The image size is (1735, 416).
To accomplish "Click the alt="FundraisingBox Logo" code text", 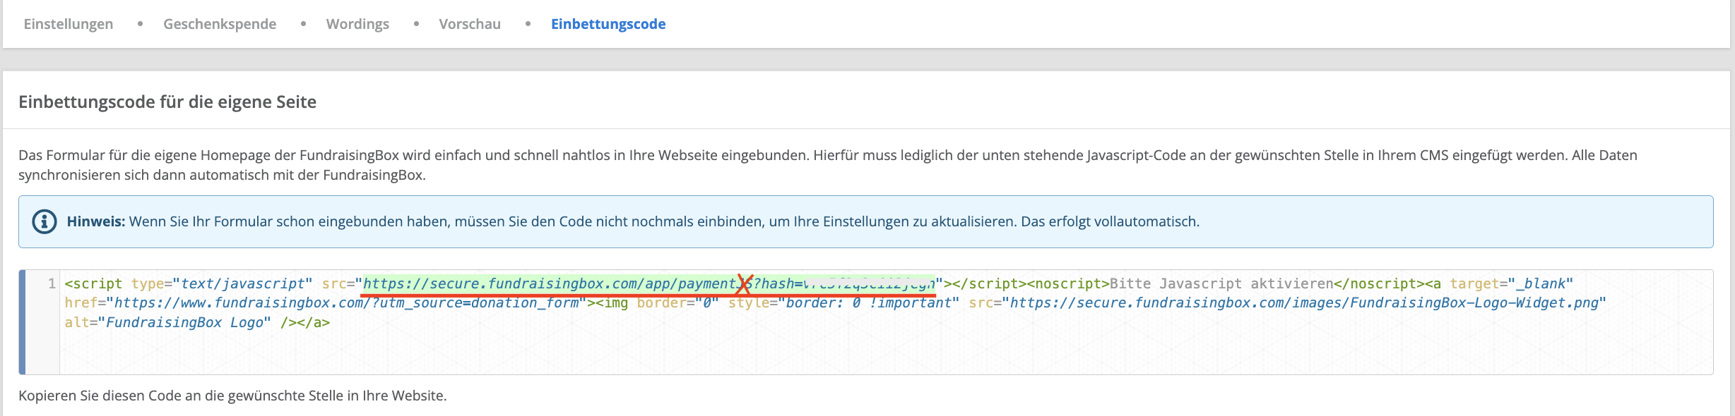I will pos(168,322).
